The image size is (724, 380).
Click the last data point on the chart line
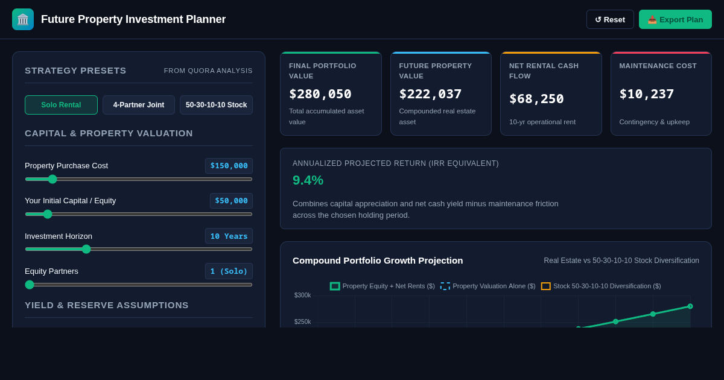pyautogui.click(x=690, y=306)
